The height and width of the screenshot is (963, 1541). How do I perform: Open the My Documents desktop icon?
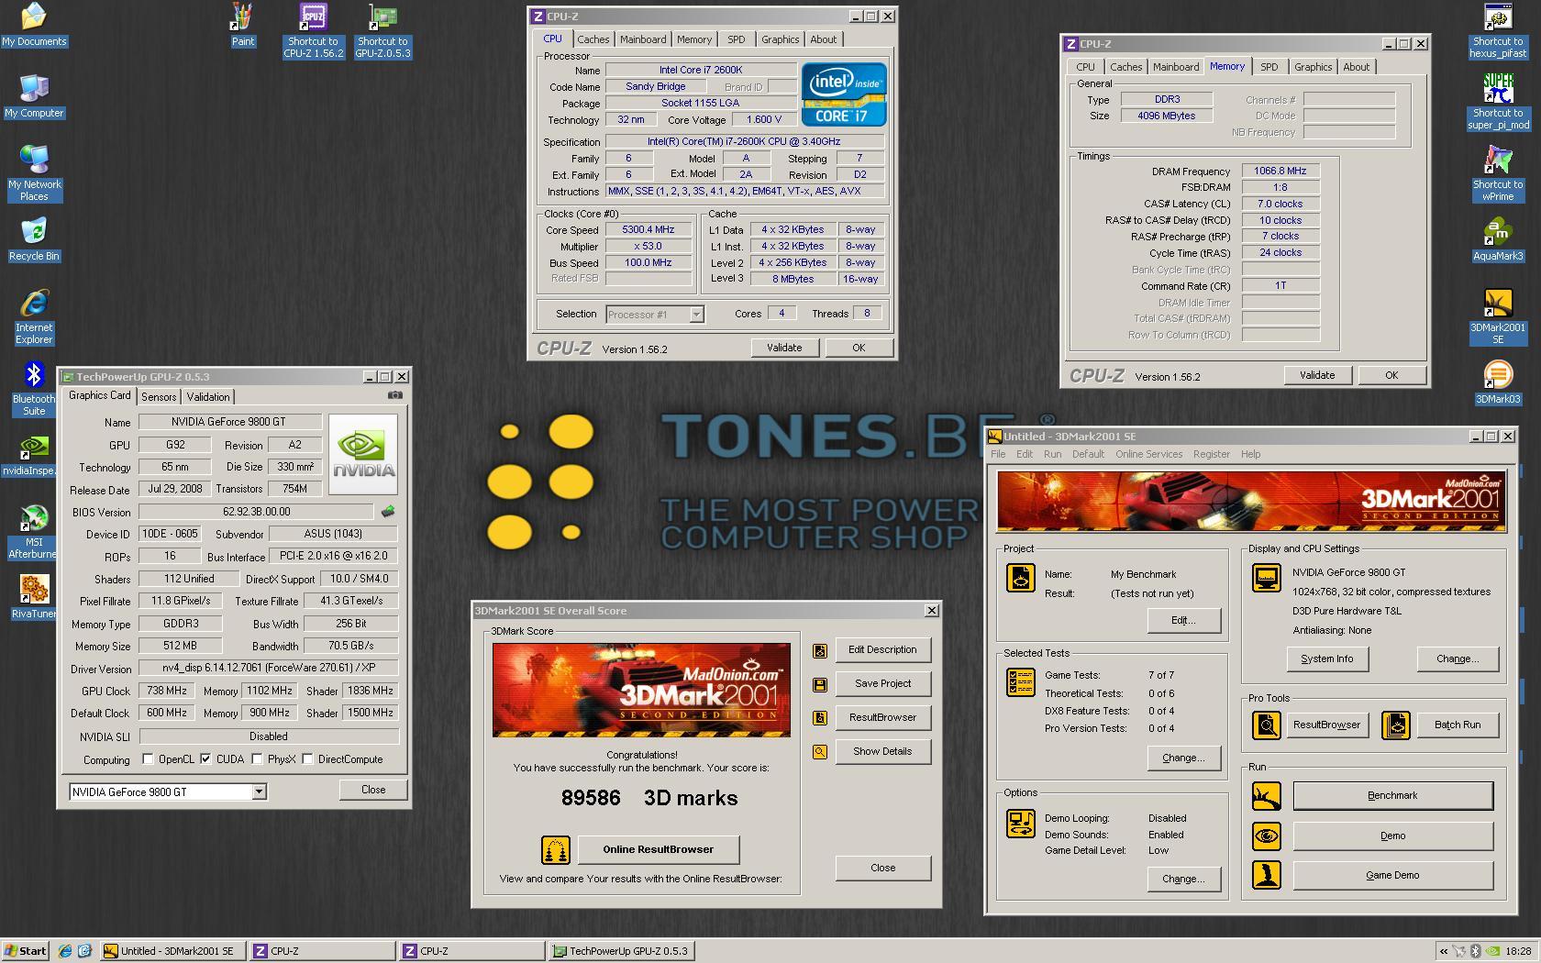click(x=34, y=25)
